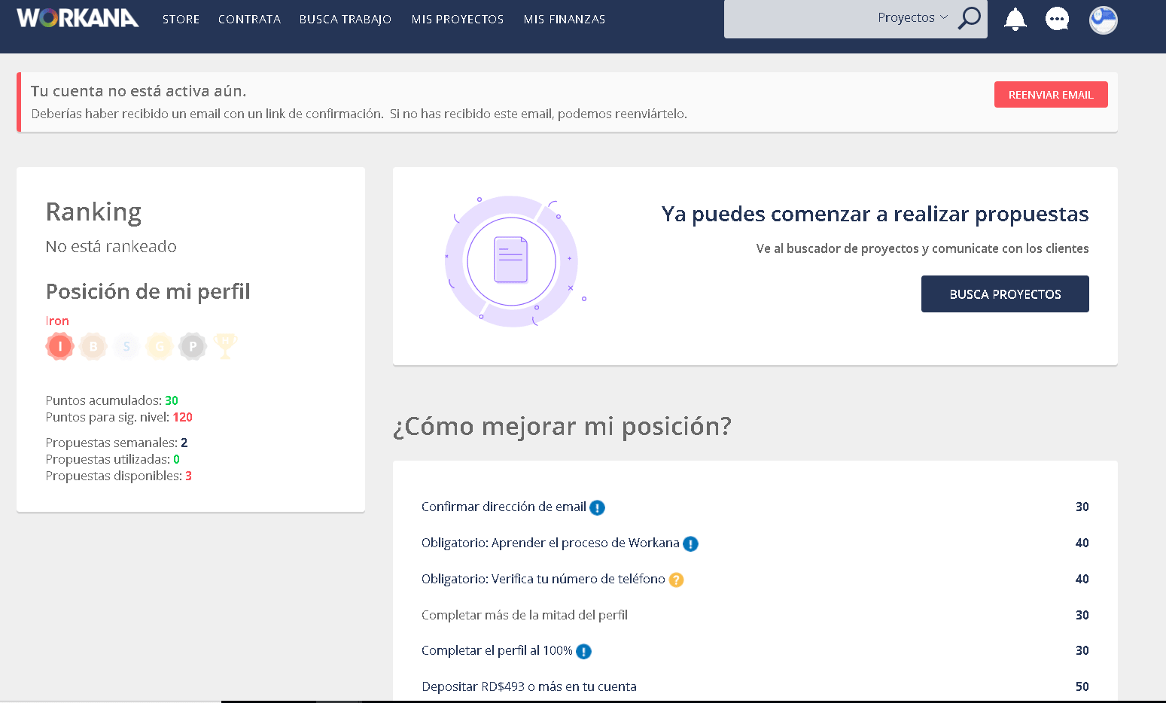The image size is (1166, 703).
Task: Click the REENVIAR EMAIL button
Action: coord(1050,94)
